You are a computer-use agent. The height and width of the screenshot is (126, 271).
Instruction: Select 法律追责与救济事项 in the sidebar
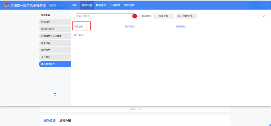tap(55, 36)
